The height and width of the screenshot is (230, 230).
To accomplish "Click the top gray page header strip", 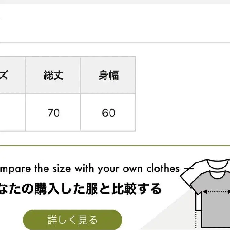I will tap(115, 2).
